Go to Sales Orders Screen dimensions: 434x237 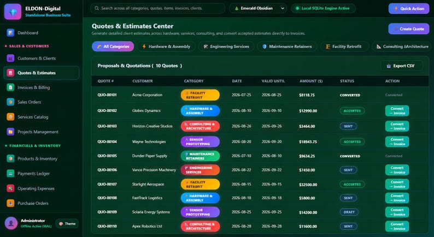(x=42, y=102)
